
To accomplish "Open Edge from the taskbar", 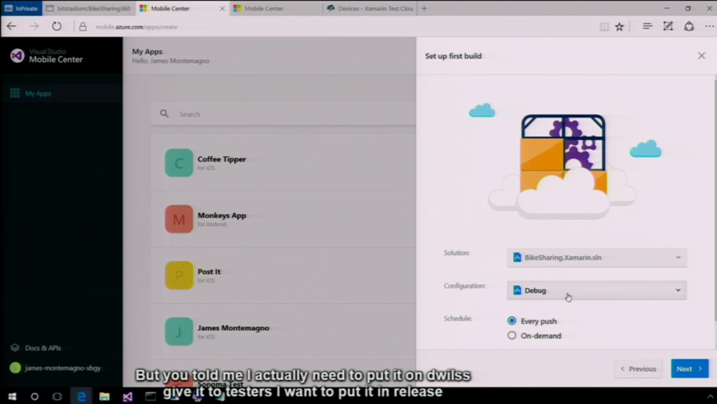I will click(81, 396).
